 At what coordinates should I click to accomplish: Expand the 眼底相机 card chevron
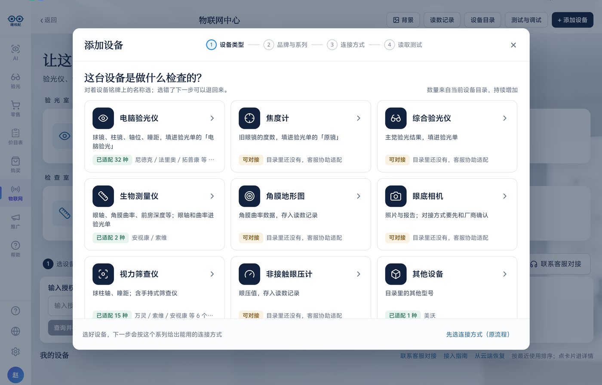click(x=505, y=196)
